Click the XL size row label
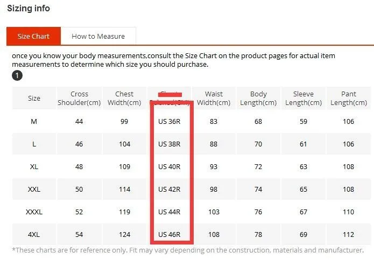374x280 pixels. point(34,166)
